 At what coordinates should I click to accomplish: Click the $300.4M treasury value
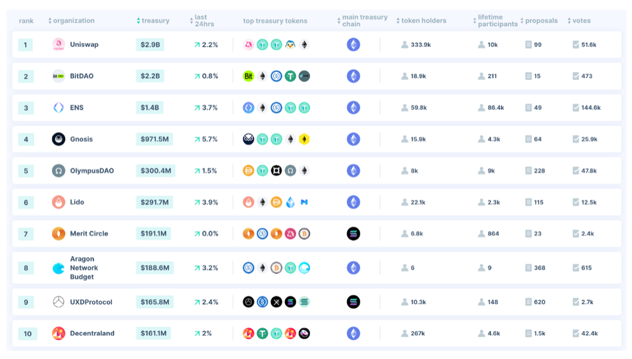point(155,171)
